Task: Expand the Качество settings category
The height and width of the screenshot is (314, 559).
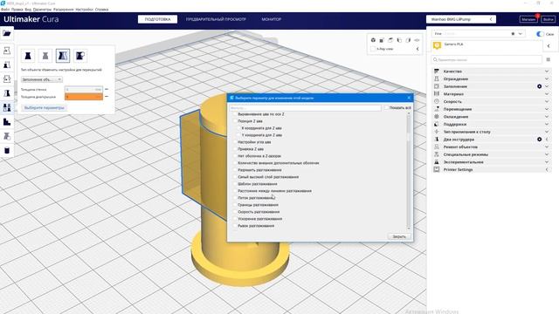Action: (x=492, y=72)
